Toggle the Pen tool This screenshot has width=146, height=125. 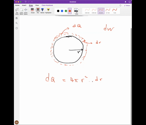tap(38, 11)
